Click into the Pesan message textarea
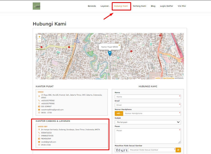This screenshot has width=211, height=154. click(x=147, y=136)
